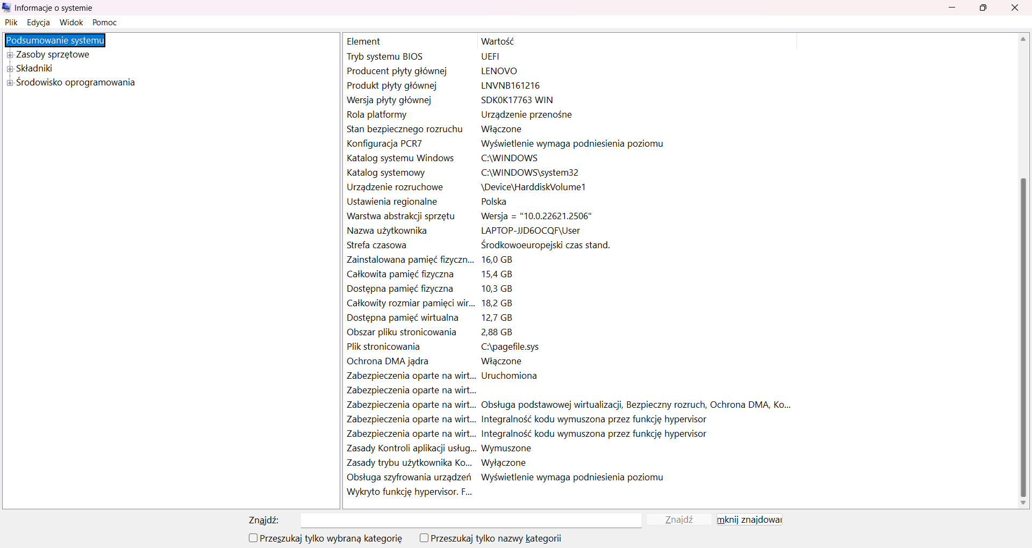This screenshot has width=1032, height=548.
Task: Check Przeszukaj tylko nazwy kategorii
Action: 424,538
